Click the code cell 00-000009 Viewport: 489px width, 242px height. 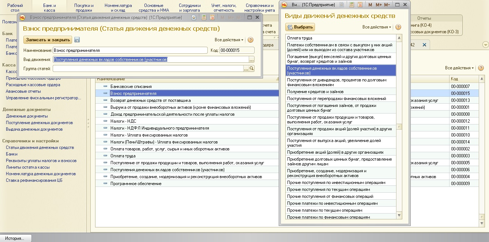coord(464,184)
